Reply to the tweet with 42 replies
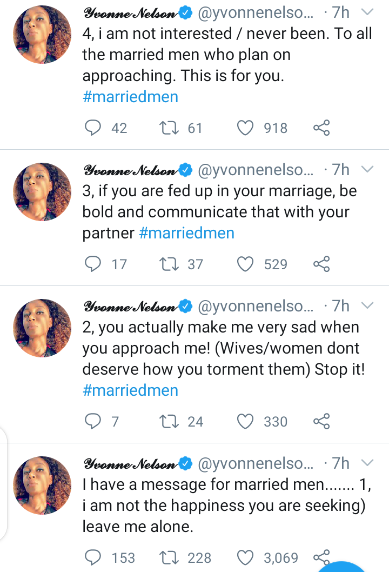The image size is (389, 572). [94, 128]
